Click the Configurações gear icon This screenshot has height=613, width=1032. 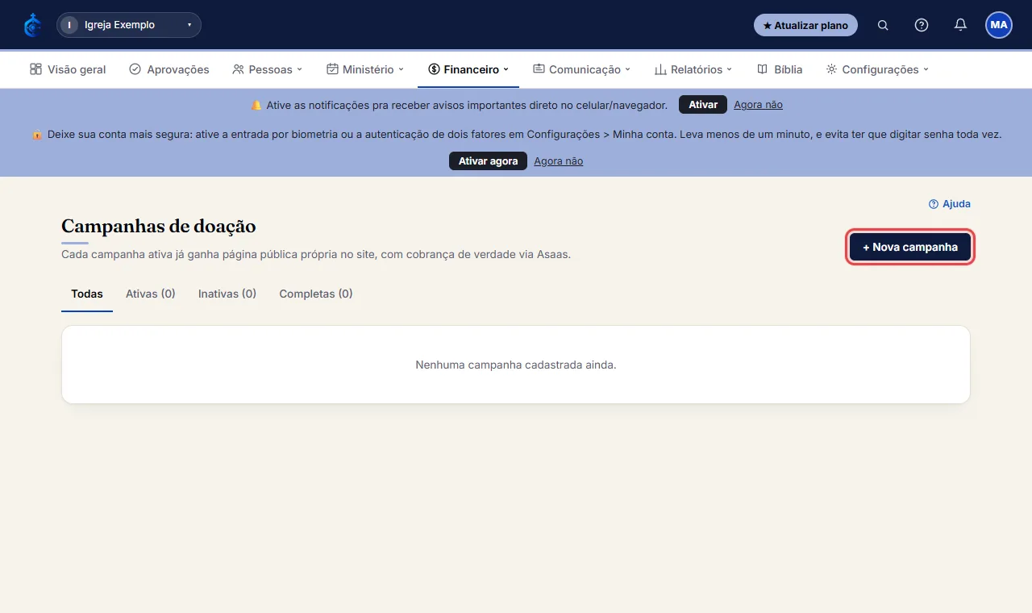pyautogui.click(x=831, y=69)
